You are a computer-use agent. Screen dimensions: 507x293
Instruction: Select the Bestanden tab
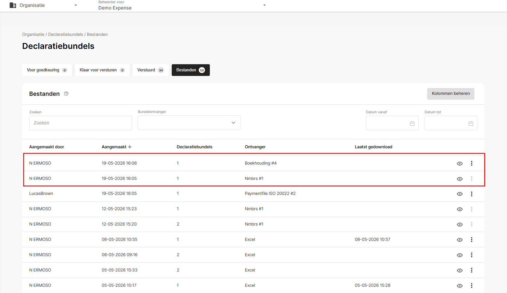[x=191, y=70]
